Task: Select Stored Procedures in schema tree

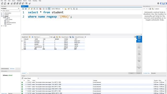Action: click(11, 23)
